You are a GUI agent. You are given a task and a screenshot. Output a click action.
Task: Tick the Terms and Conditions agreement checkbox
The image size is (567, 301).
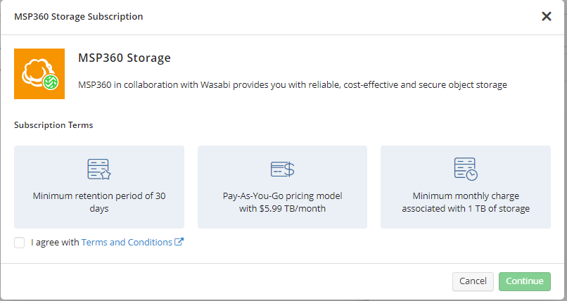coord(20,243)
